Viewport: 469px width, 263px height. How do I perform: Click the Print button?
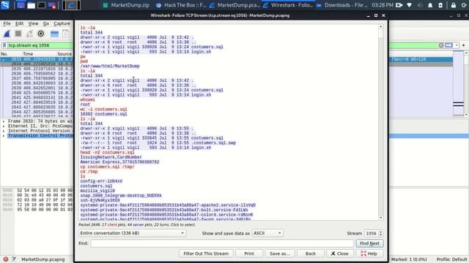(249, 254)
